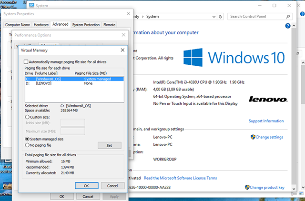Click Cancel in Performance Options dialog
The image size is (305, 201).
[x=88, y=196]
